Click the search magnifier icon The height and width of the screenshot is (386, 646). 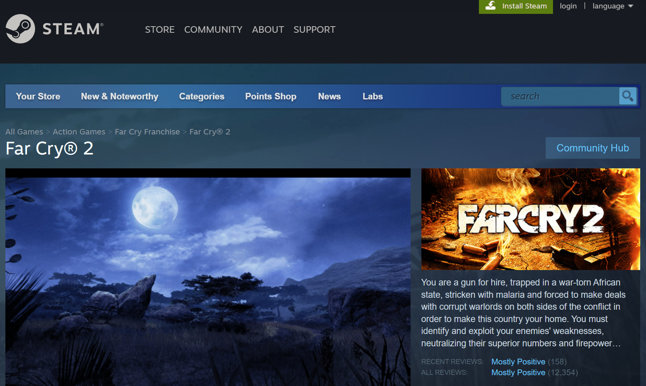(627, 96)
